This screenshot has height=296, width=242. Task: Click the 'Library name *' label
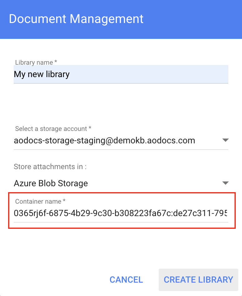36,62
